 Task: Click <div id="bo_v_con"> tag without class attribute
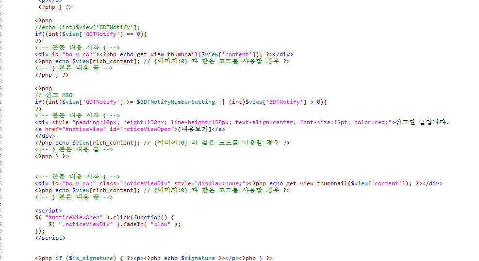67,55
